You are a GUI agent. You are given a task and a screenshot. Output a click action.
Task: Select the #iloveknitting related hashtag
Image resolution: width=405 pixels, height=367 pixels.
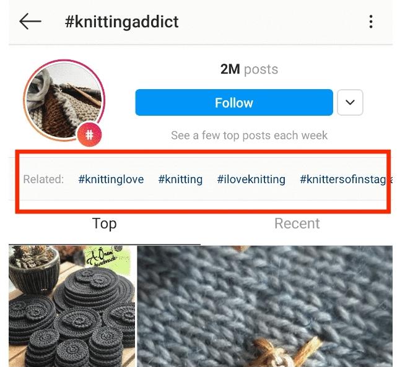point(251,179)
